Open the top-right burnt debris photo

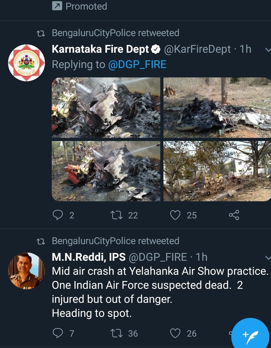coord(217,107)
